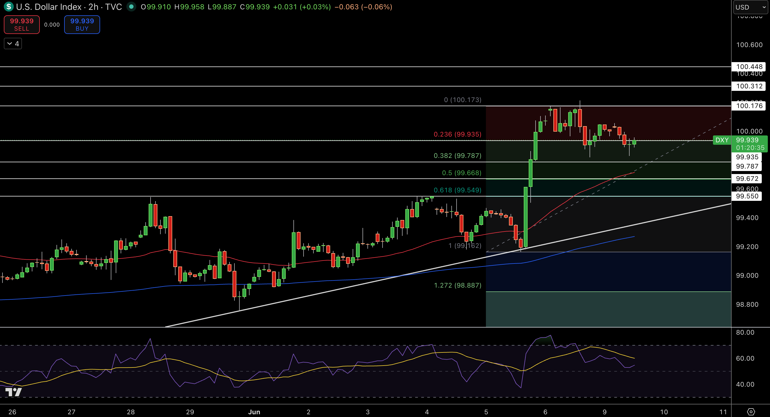The image size is (770, 417).
Task: Click Fib level 0 (100.173) label
Action: tap(462, 100)
